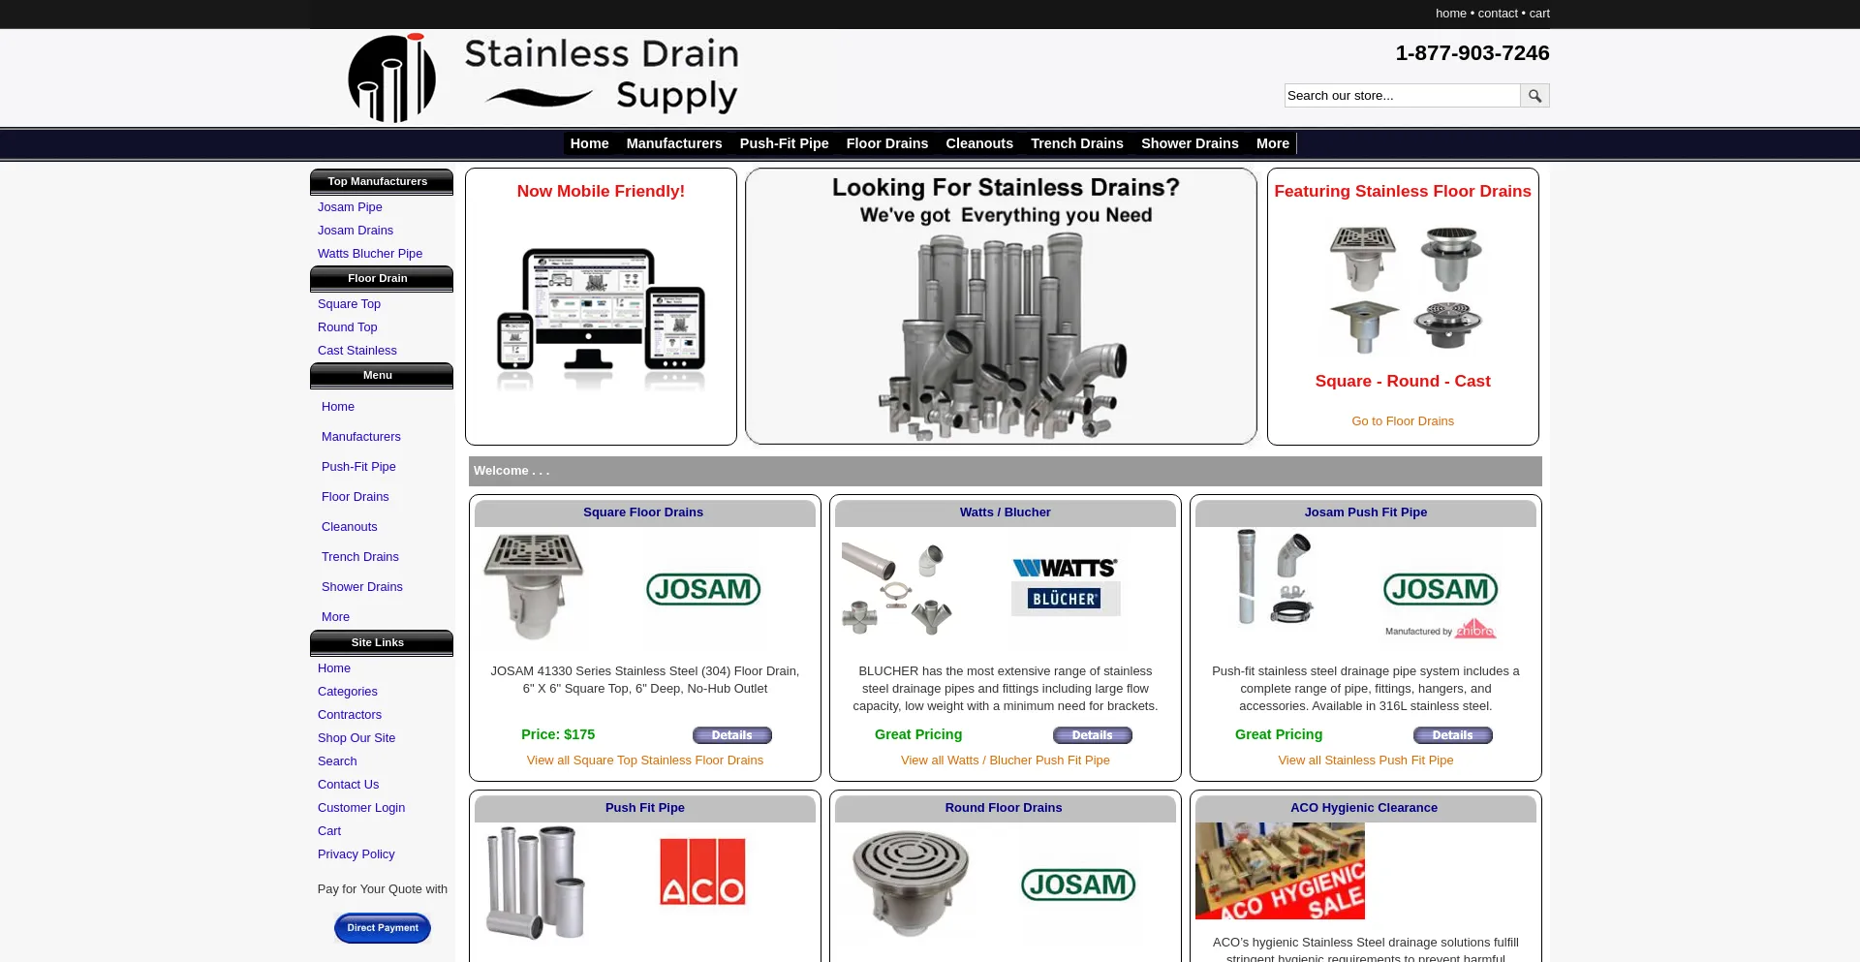Click the Watts Blucher logo

[1065, 584]
